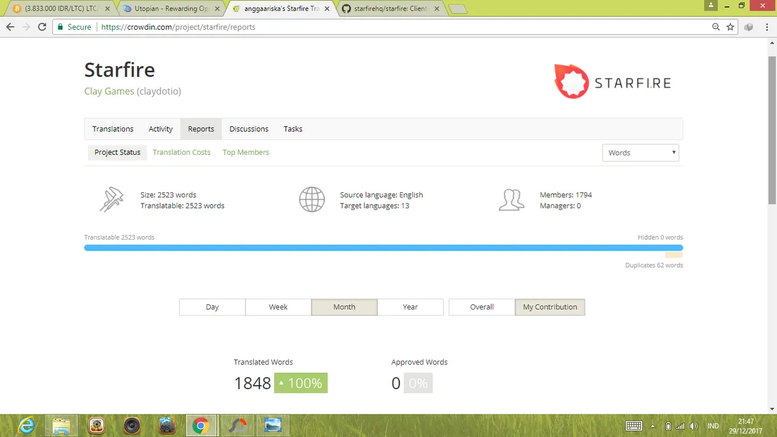777x437 pixels.
Task: Go back using the browser back arrow
Action: pyautogui.click(x=10, y=27)
